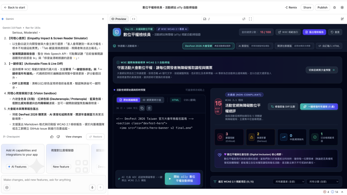This screenshot has height=195, width=347.
Task: Click the copy code icon in editor
Action: pos(142,108)
